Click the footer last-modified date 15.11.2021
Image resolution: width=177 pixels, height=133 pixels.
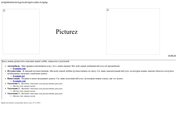(36, 103)
